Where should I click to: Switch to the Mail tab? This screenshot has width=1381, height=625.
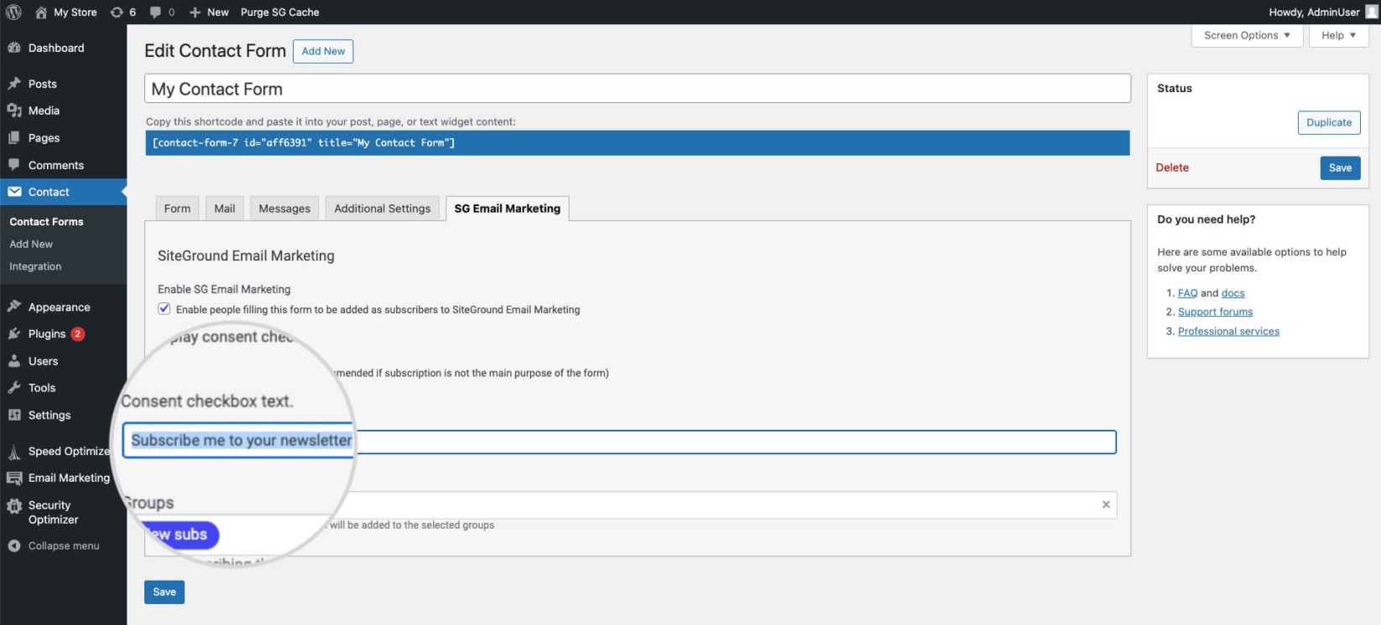tap(224, 209)
